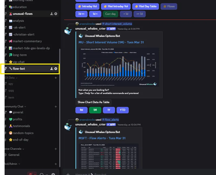Click unusual_whales_crier name at 5:04 PM
216x175 pixels.
90,29
